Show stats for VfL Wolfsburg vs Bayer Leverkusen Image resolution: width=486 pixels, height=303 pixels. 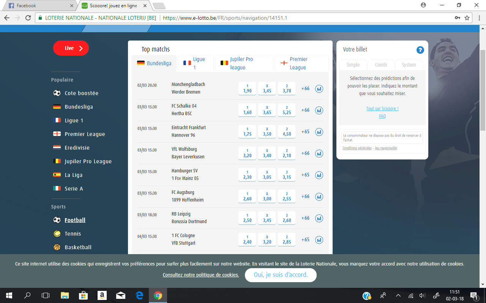(319, 153)
